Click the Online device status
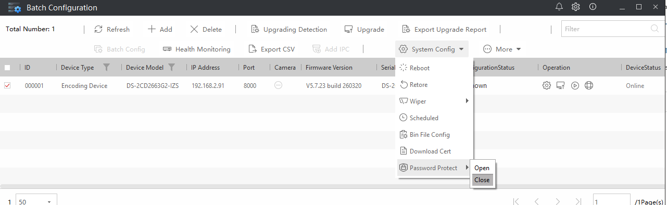 coord(635,86)
